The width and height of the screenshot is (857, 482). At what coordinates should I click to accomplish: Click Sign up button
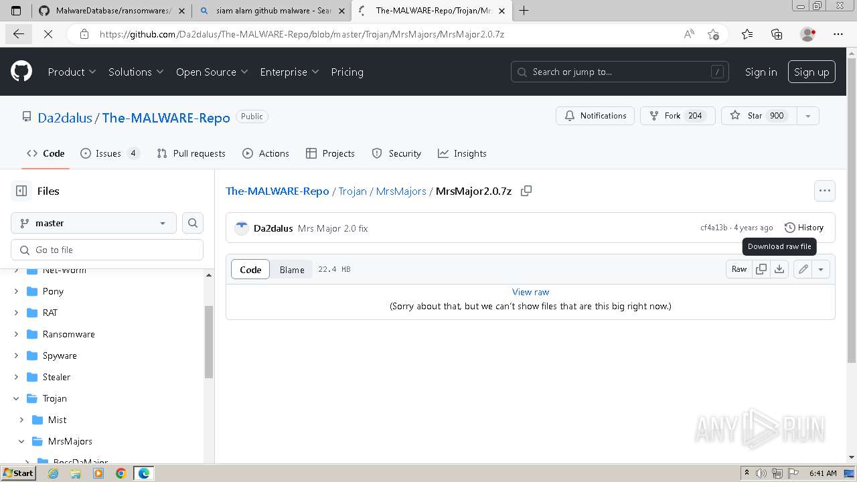click(x=811, y=72)
